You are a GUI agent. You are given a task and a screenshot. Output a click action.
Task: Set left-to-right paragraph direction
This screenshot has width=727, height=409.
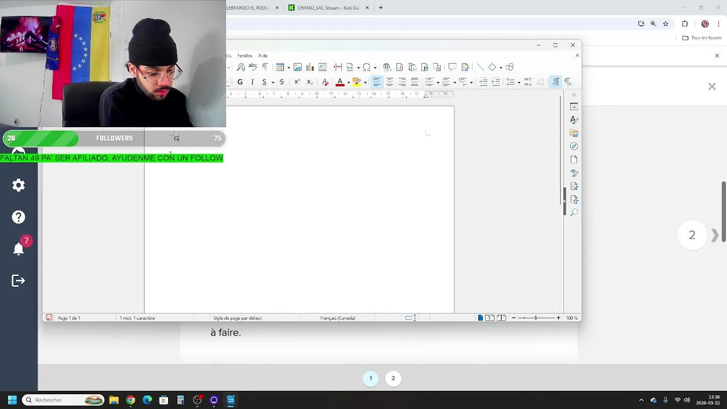(556, 82)
